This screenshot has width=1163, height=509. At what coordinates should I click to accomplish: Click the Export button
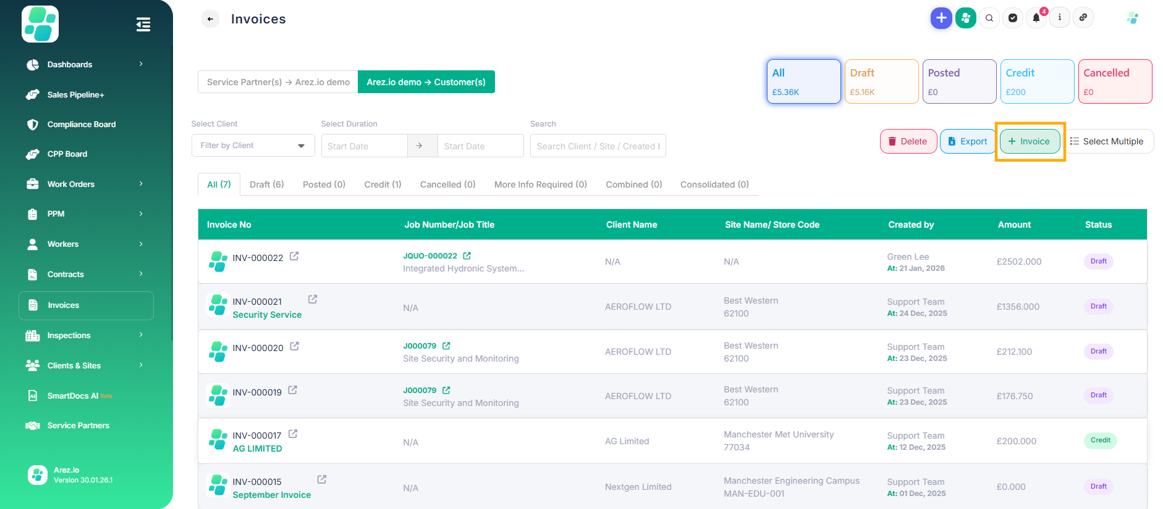click(x=967, y=141)
